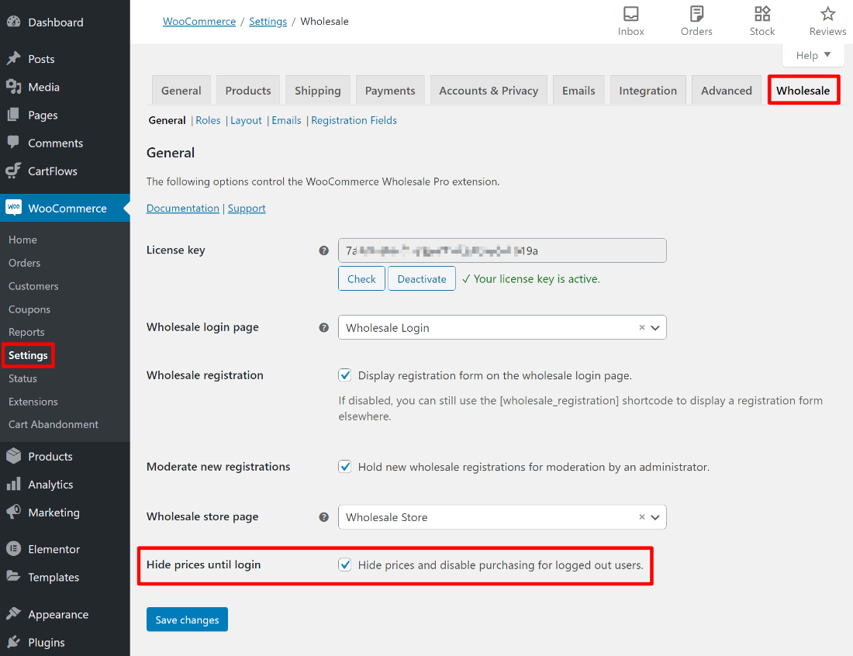Screen dimensions: 853x656
Task: Toggle Display registration form checkbox
Action: [345, 375]
